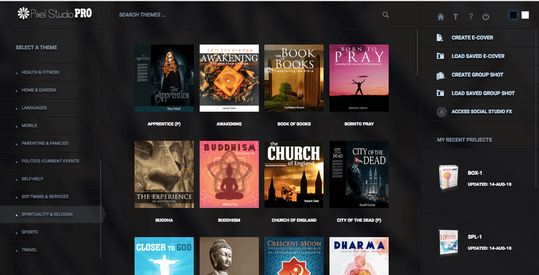Viewport: 539px width, 275px height.
Task: Select Software & Services category
Action: 45,196
